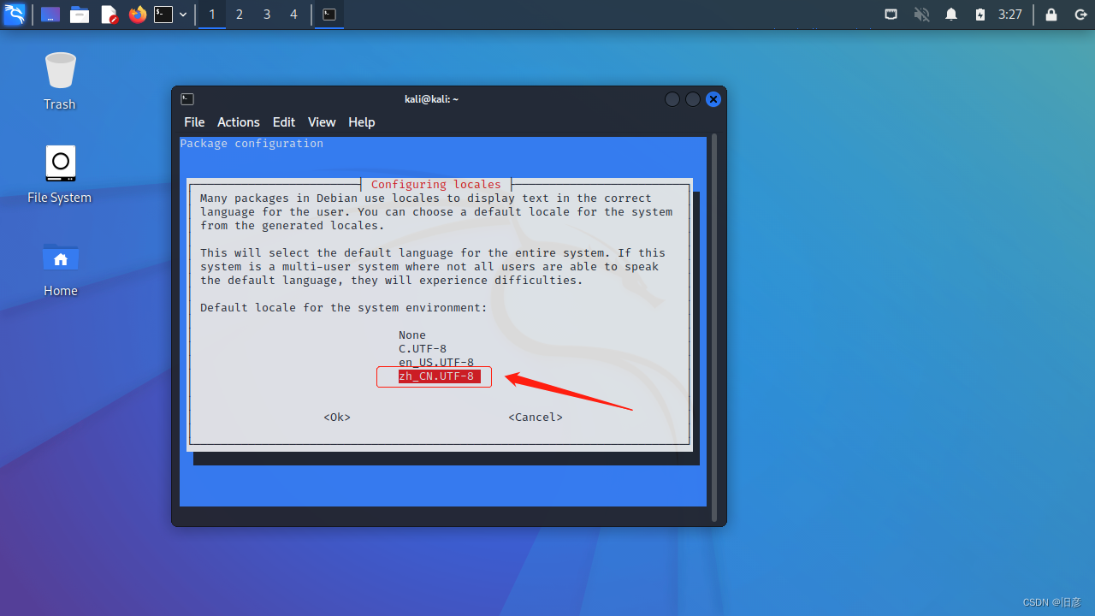Launch the file manager from the panel
This screenshot has height=616, width=1095.
(x=80, y=15)
